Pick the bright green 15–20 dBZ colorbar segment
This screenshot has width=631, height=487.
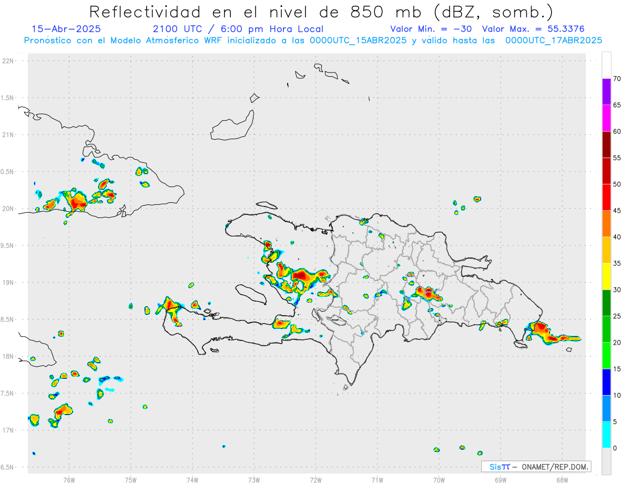(606, 356)
